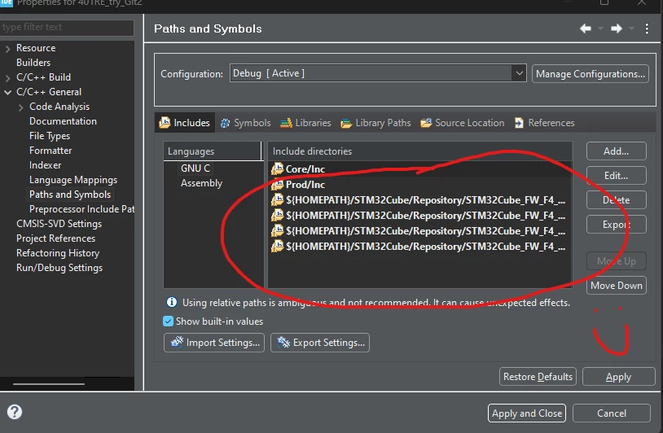
Task: Switch to the Libraries tab
Action: (305, 123)
